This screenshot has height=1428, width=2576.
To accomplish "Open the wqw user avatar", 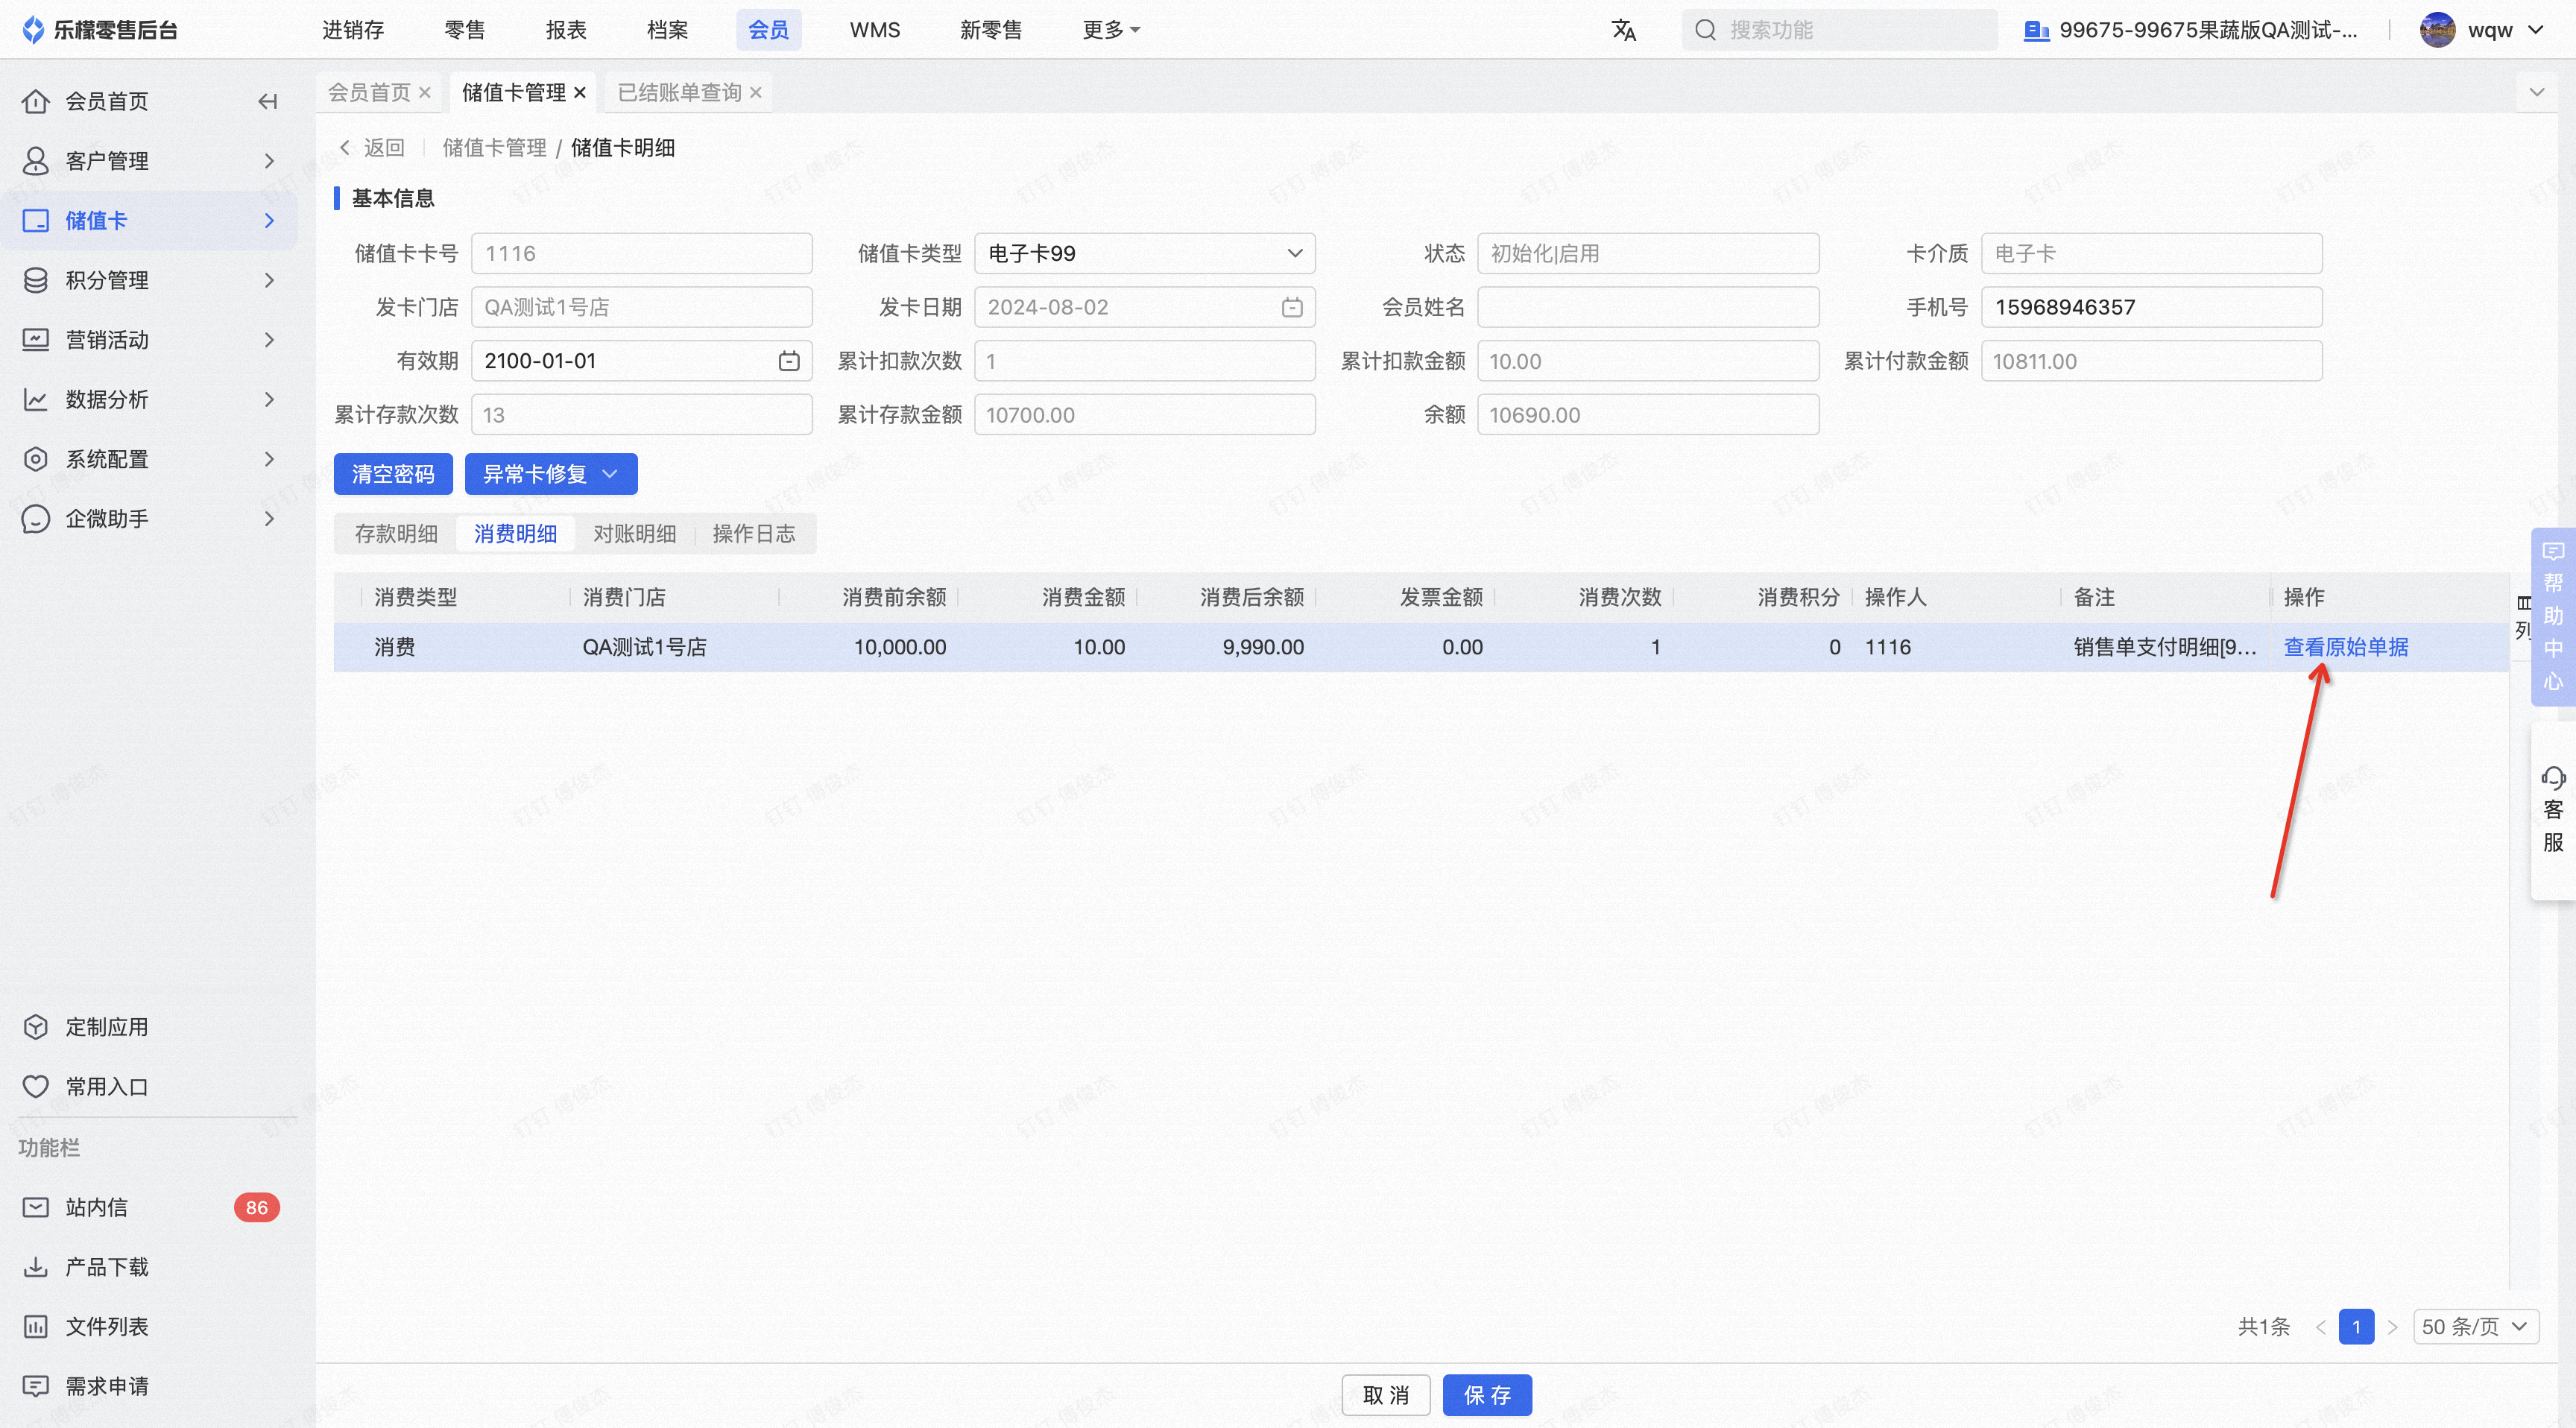I will (x=2437, y=30).
